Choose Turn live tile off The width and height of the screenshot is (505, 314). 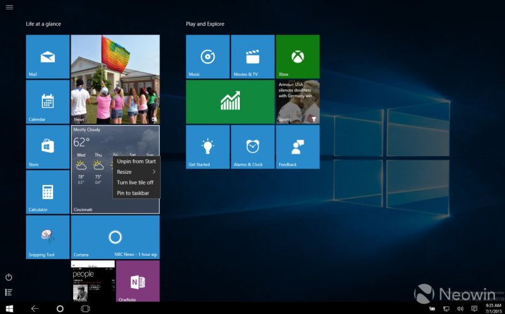pyautogui.click(x=136, y=183)
